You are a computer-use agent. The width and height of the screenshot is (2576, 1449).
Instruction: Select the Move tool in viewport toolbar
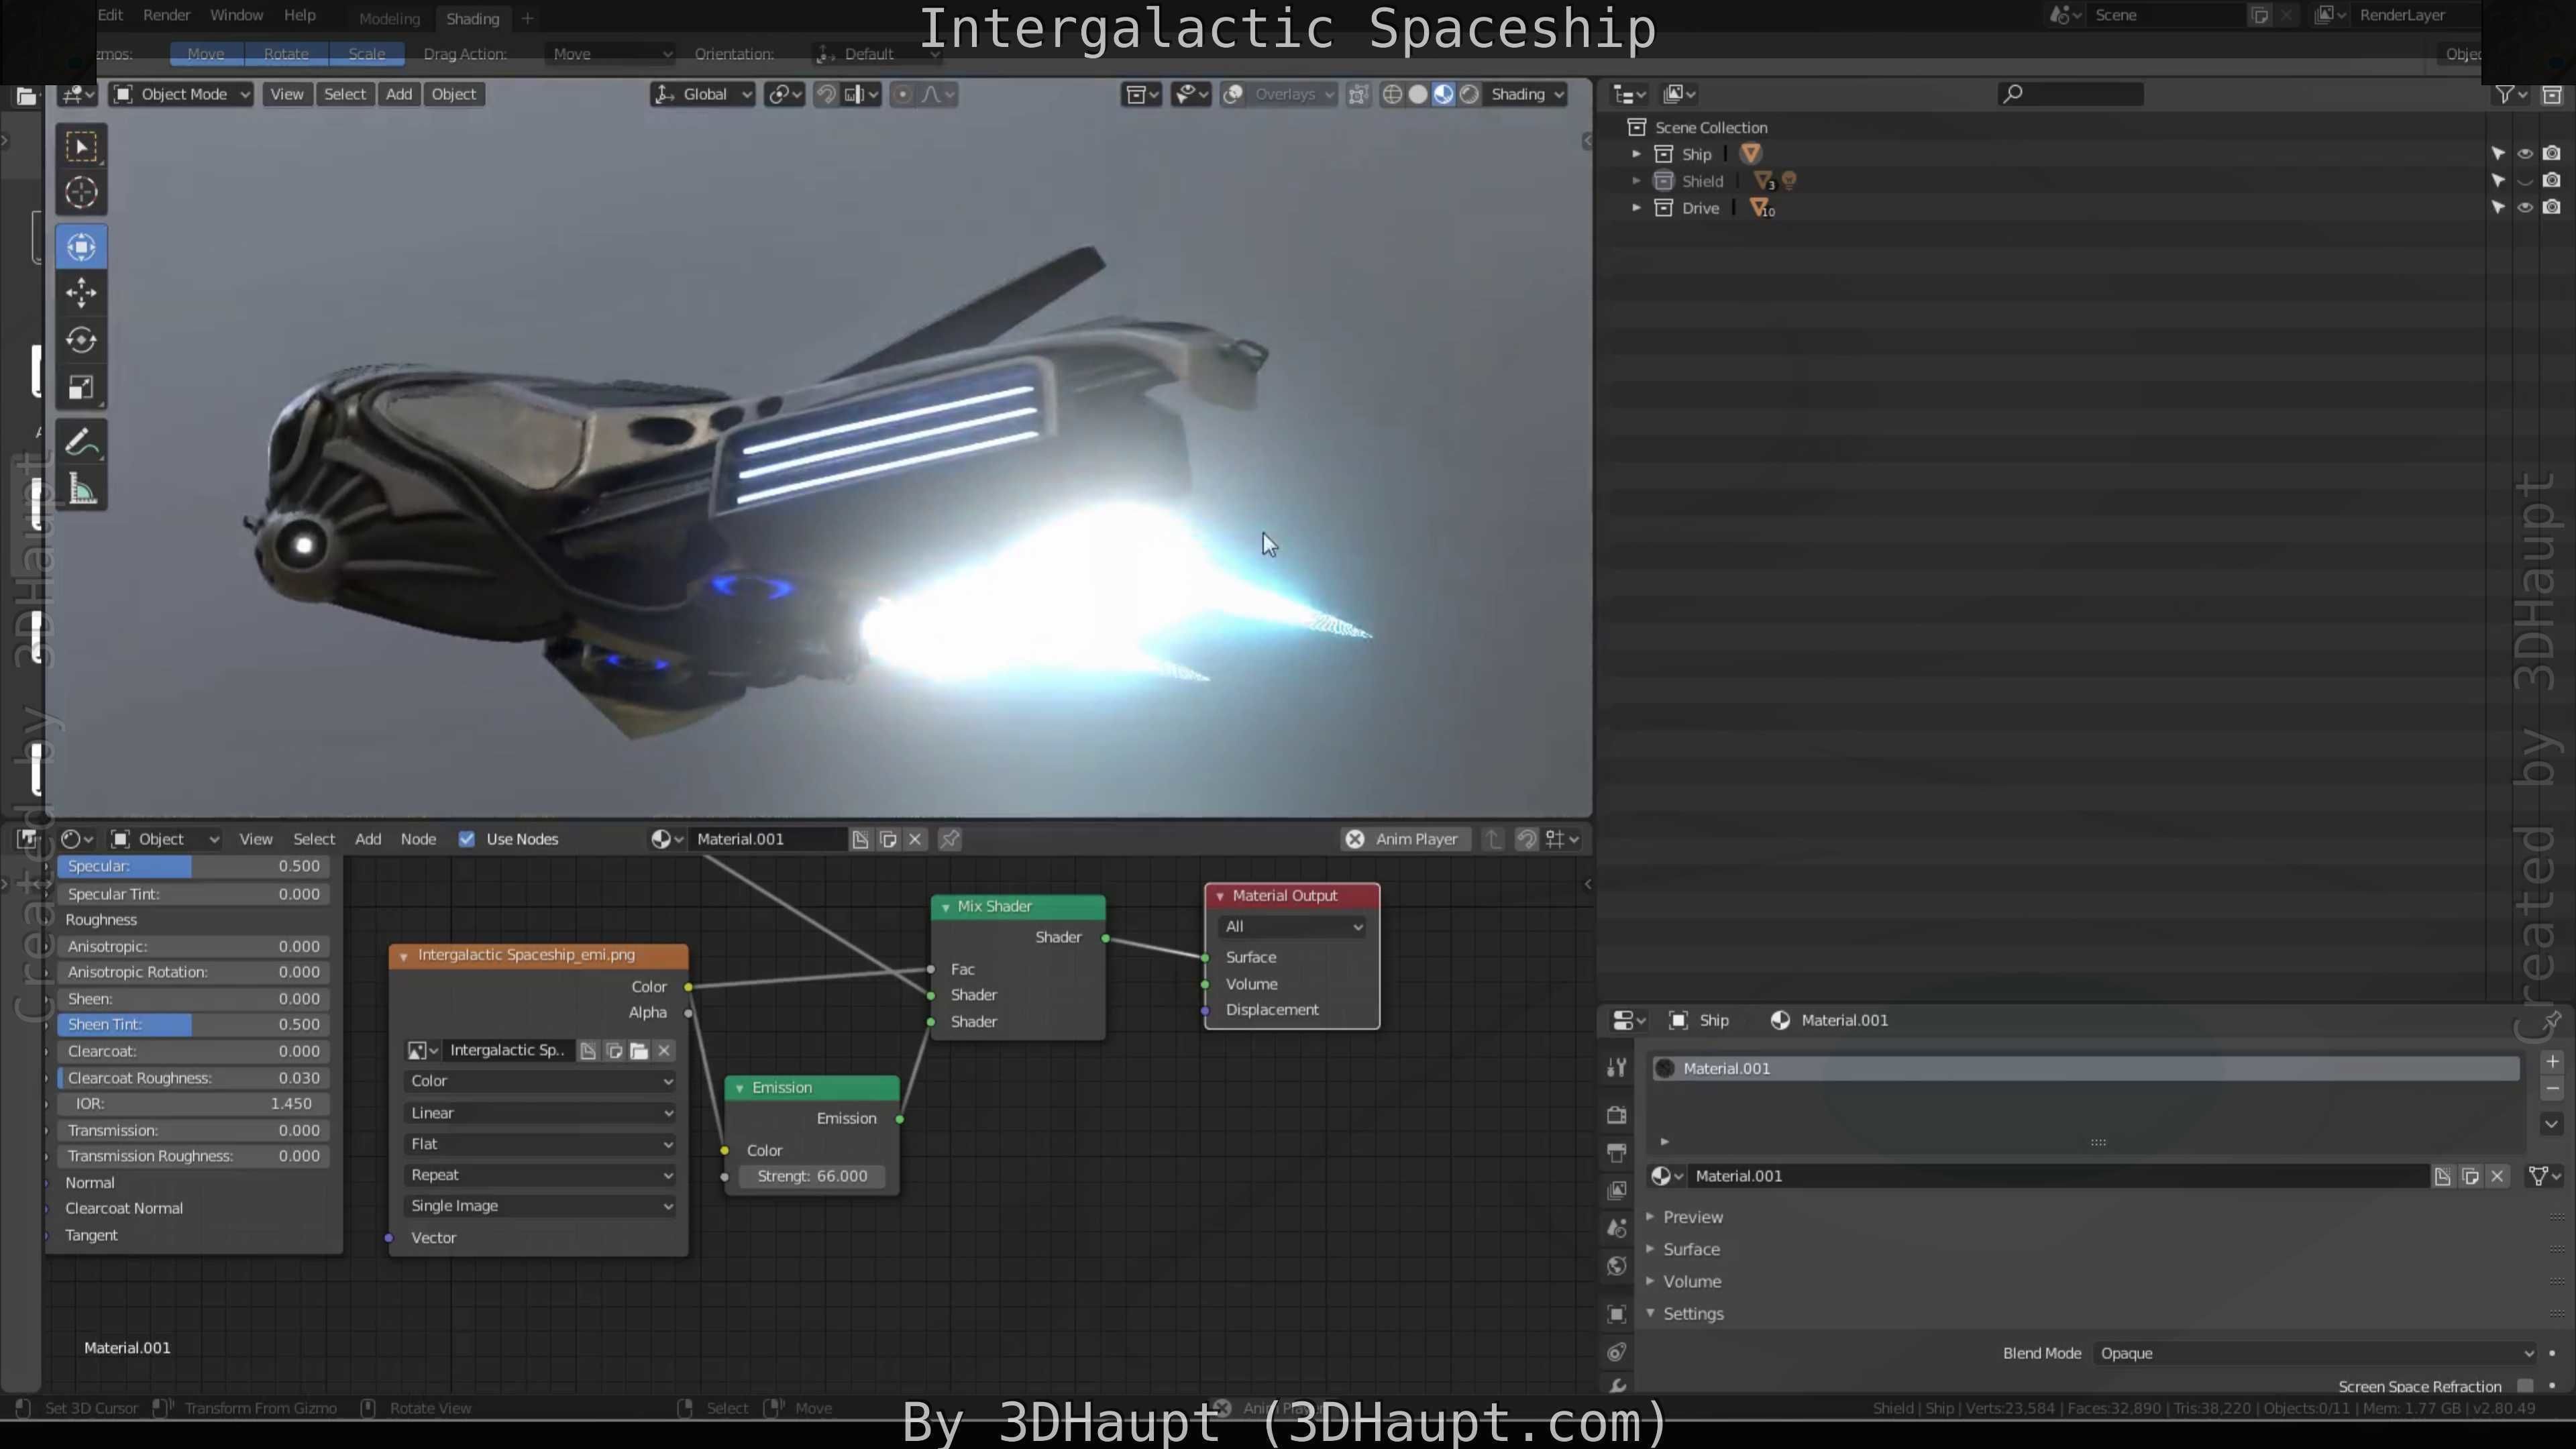(81, 293)
